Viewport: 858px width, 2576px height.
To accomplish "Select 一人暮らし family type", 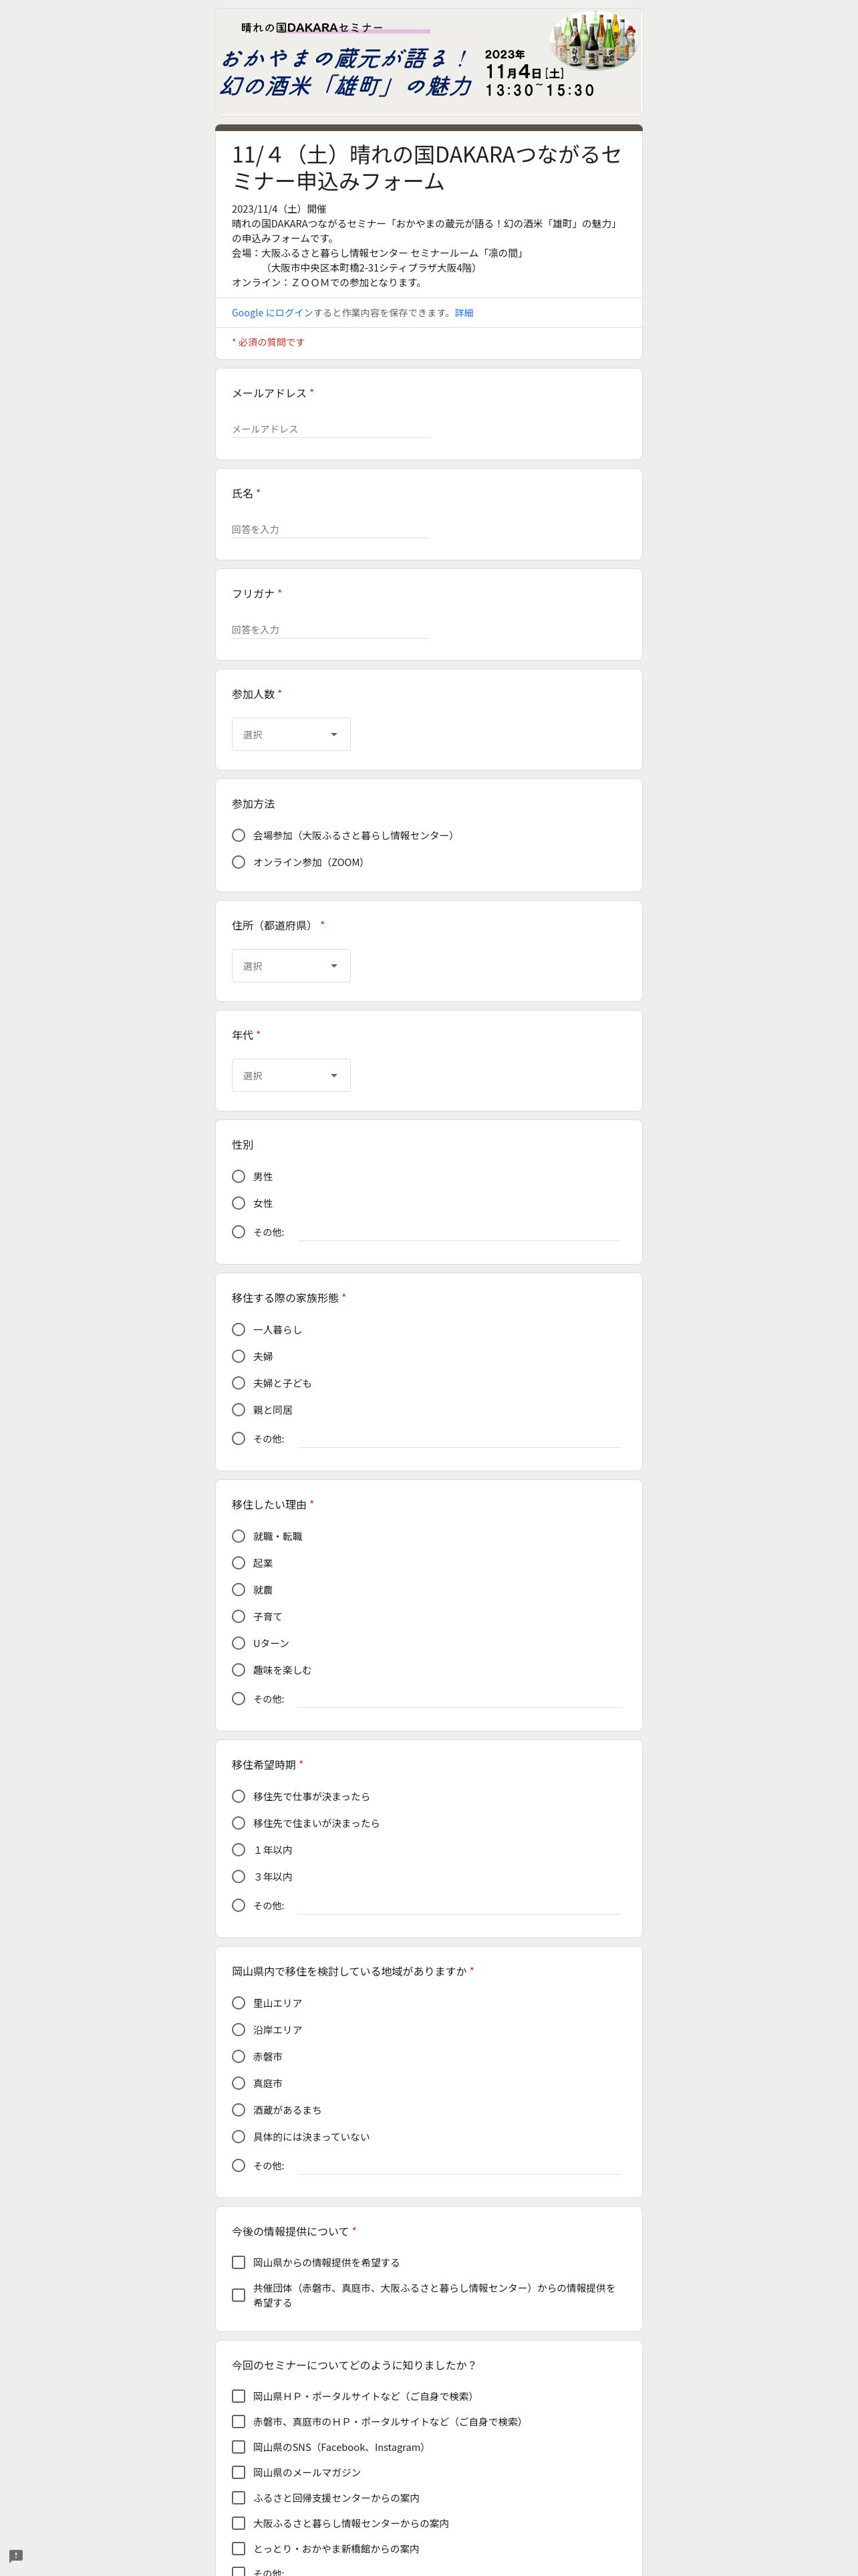I will tap(239, 1329).
